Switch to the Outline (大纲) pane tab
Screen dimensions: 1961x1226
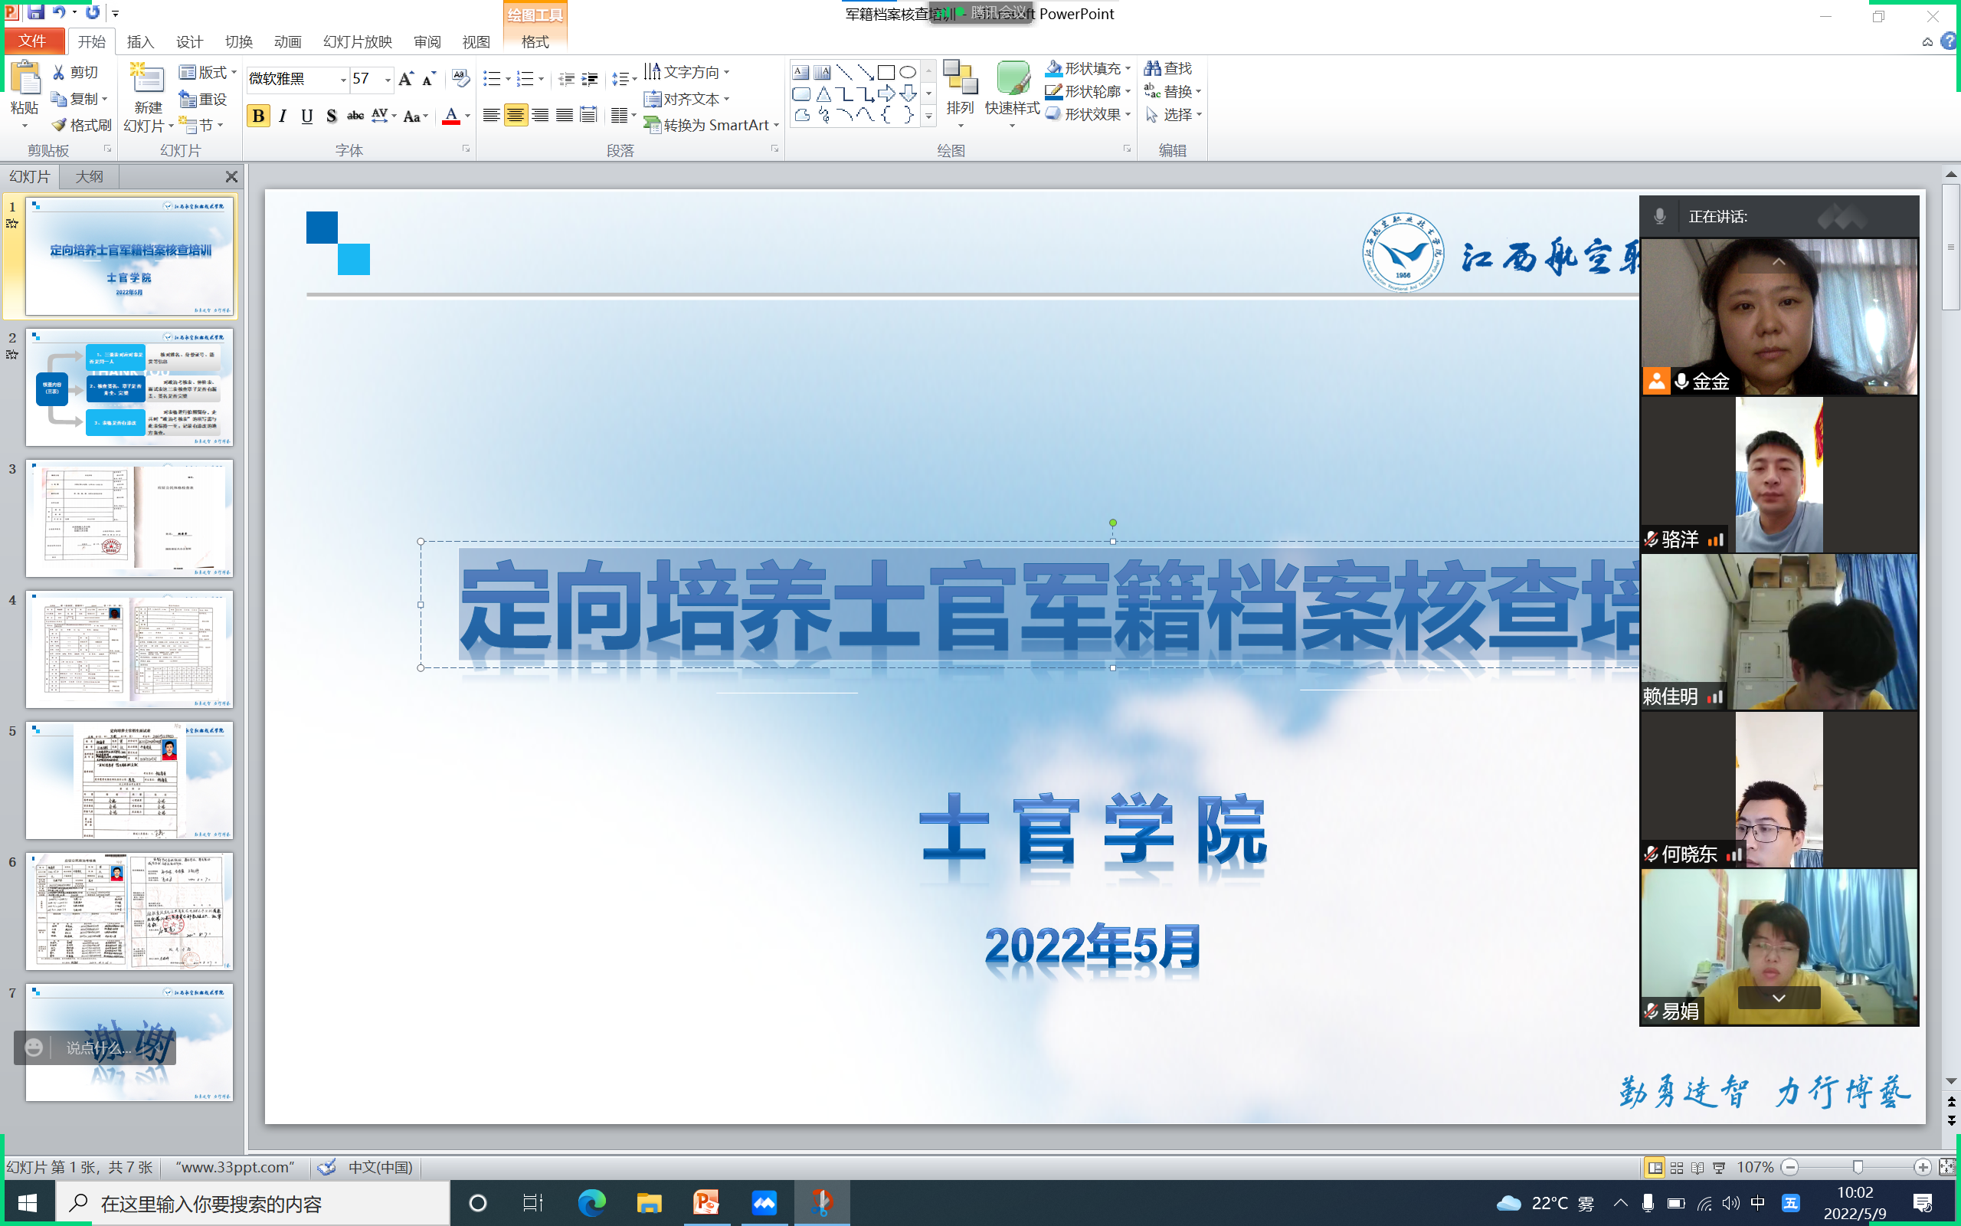coord(89,177)
